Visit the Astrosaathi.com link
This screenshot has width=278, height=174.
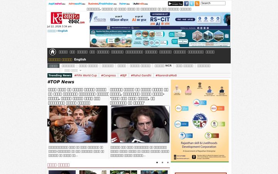(77, 4)
